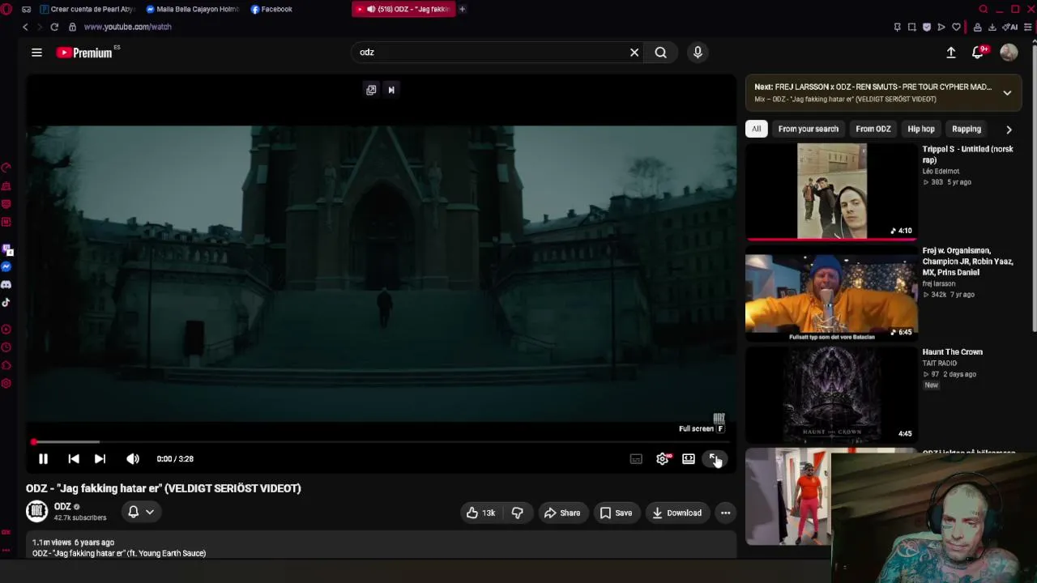Open workspaces icon beside Opera logo
Screen dimensions: 1037x583
pyautogui.click(x=27, y=9)
